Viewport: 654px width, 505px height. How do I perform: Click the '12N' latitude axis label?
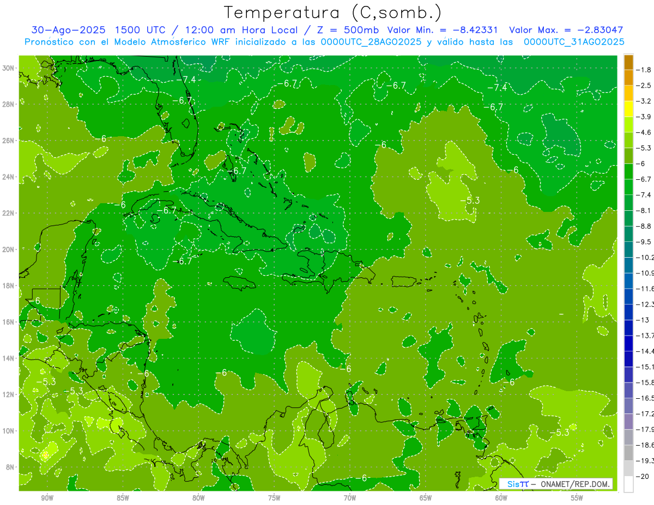9,394
